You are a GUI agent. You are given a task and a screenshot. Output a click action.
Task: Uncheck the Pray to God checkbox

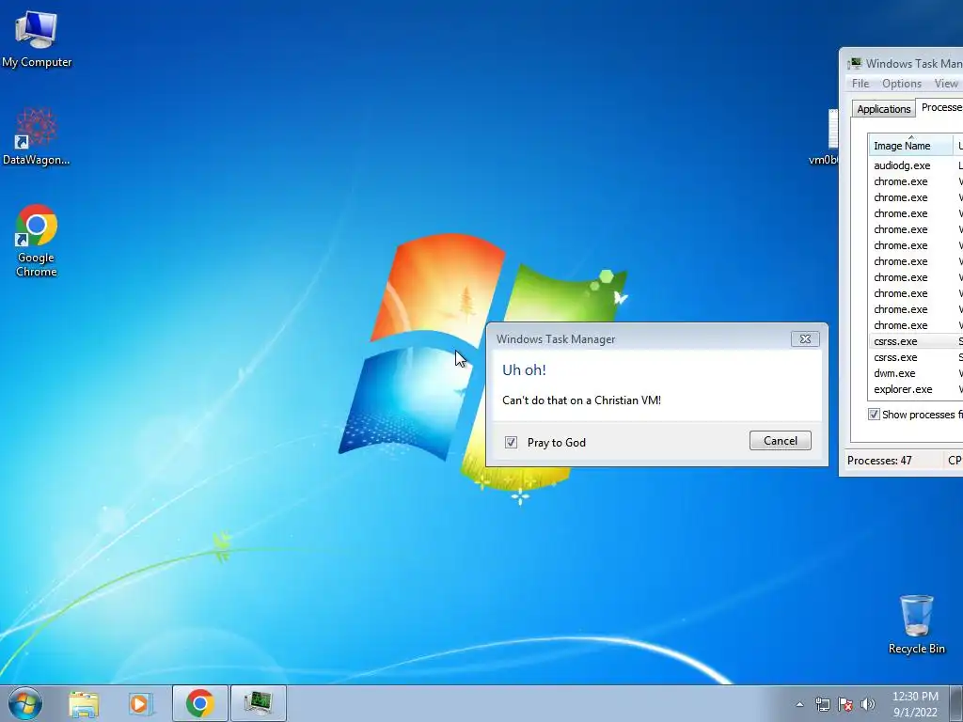coord(511,442)
